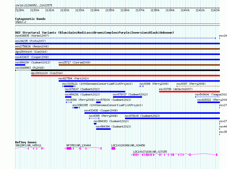This screenshot has width=227, height=169.
Task: Open the SNX29P1|NR_045011 gene label
Action: 28,145
